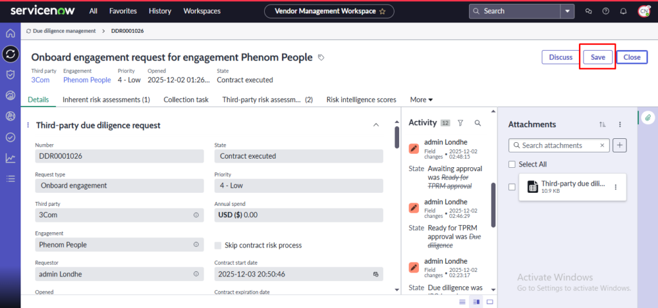658x308 pixels.
Task: Open the paperclip attachments panel icon
Action: (648, 117)
